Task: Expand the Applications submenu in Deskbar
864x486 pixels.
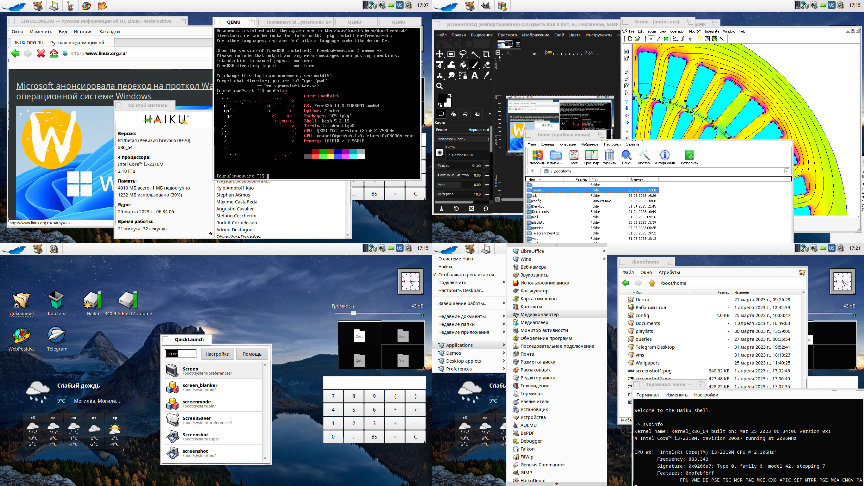Action: tap(469, 345)
